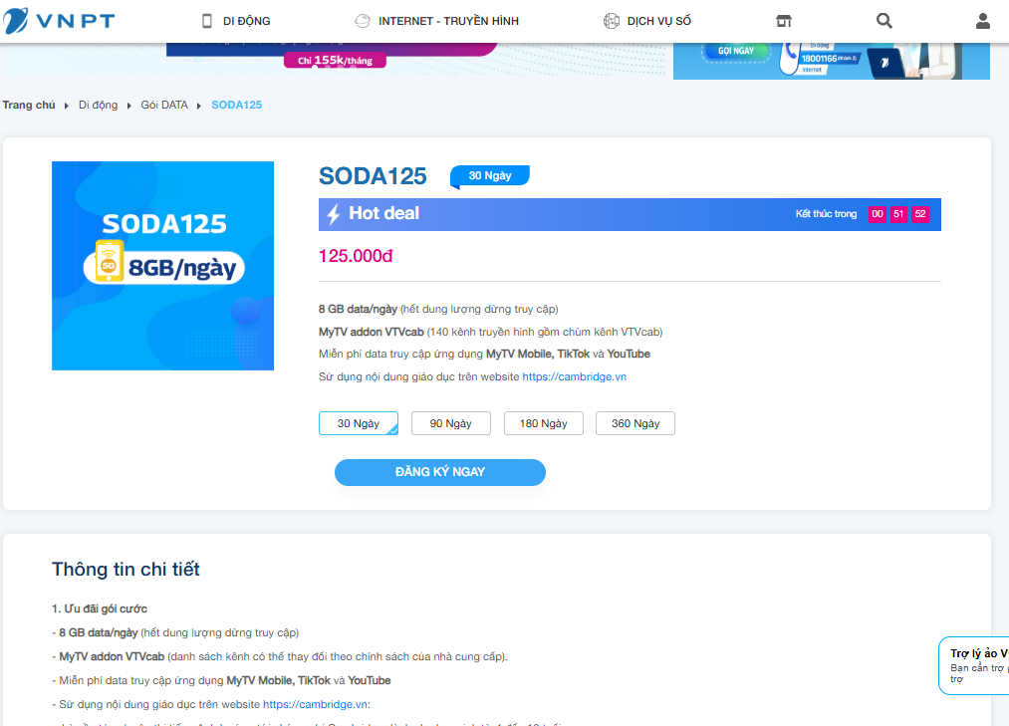Open the DI ĐỘNG menu
This screenshot has height=726, width=1009.
coord(246,21)
